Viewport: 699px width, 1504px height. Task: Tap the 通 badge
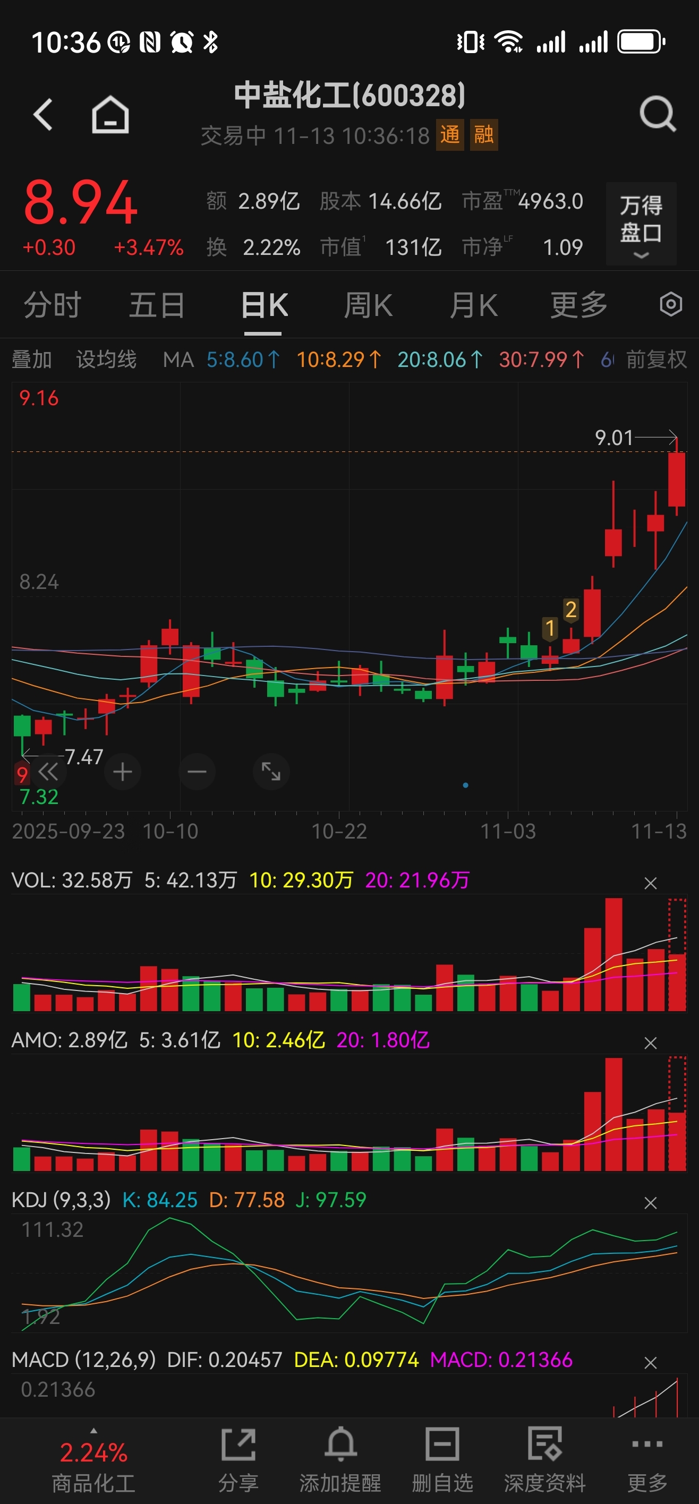[x=450, y=135]
